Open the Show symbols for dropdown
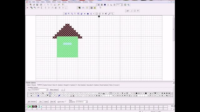 pos(87,102)
